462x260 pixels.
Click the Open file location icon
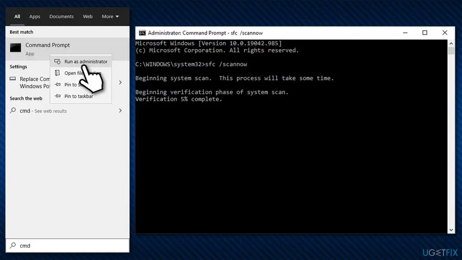57,73
